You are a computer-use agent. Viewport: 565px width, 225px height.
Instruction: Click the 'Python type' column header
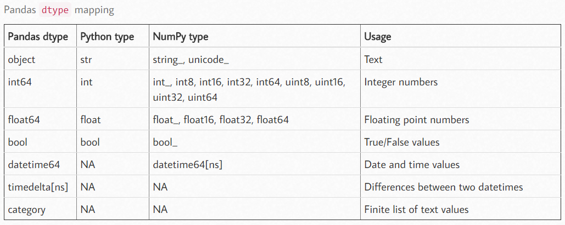pyautogui.click(x=107, y=37)
